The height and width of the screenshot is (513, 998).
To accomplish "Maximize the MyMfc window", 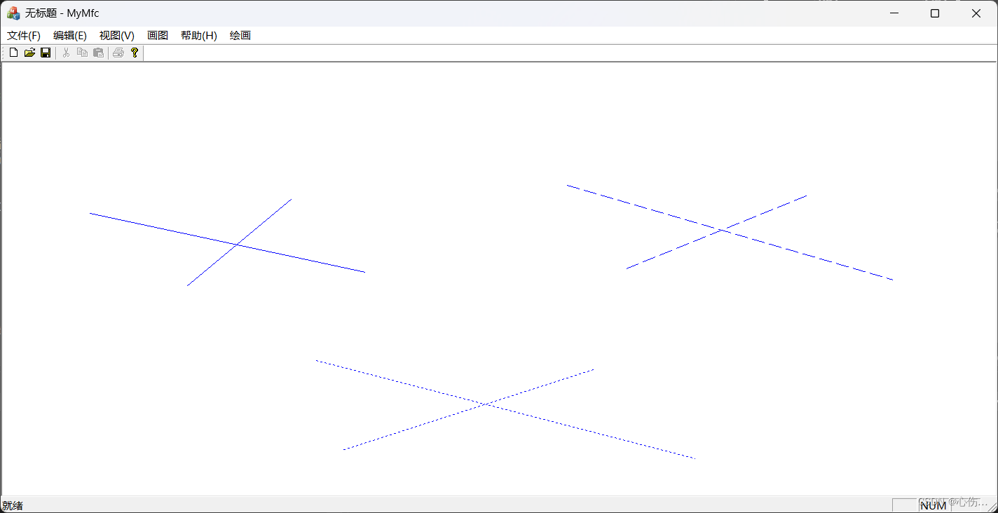I will (x=935, y=13).
